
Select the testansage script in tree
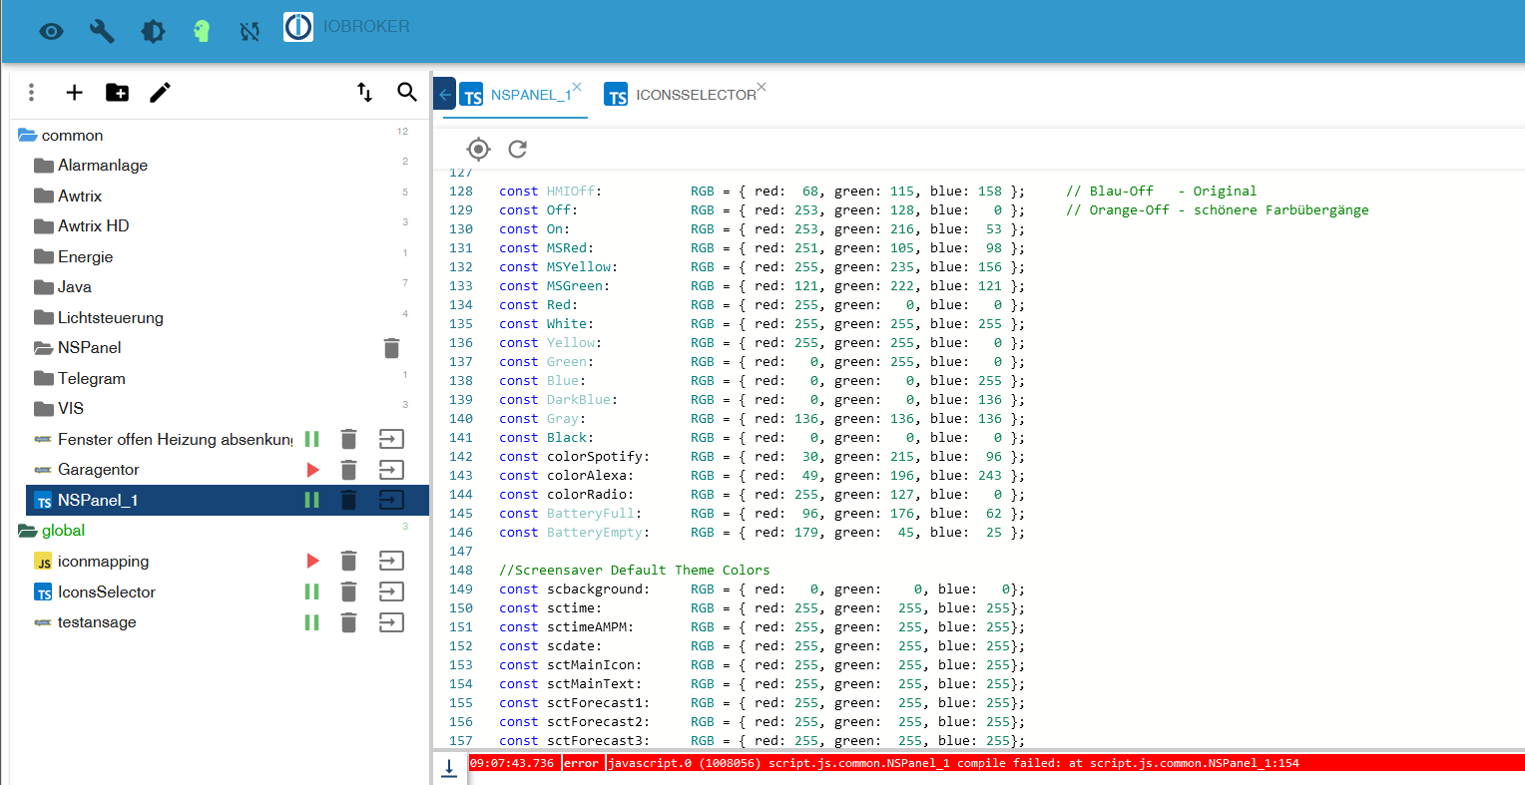[97, 622]
